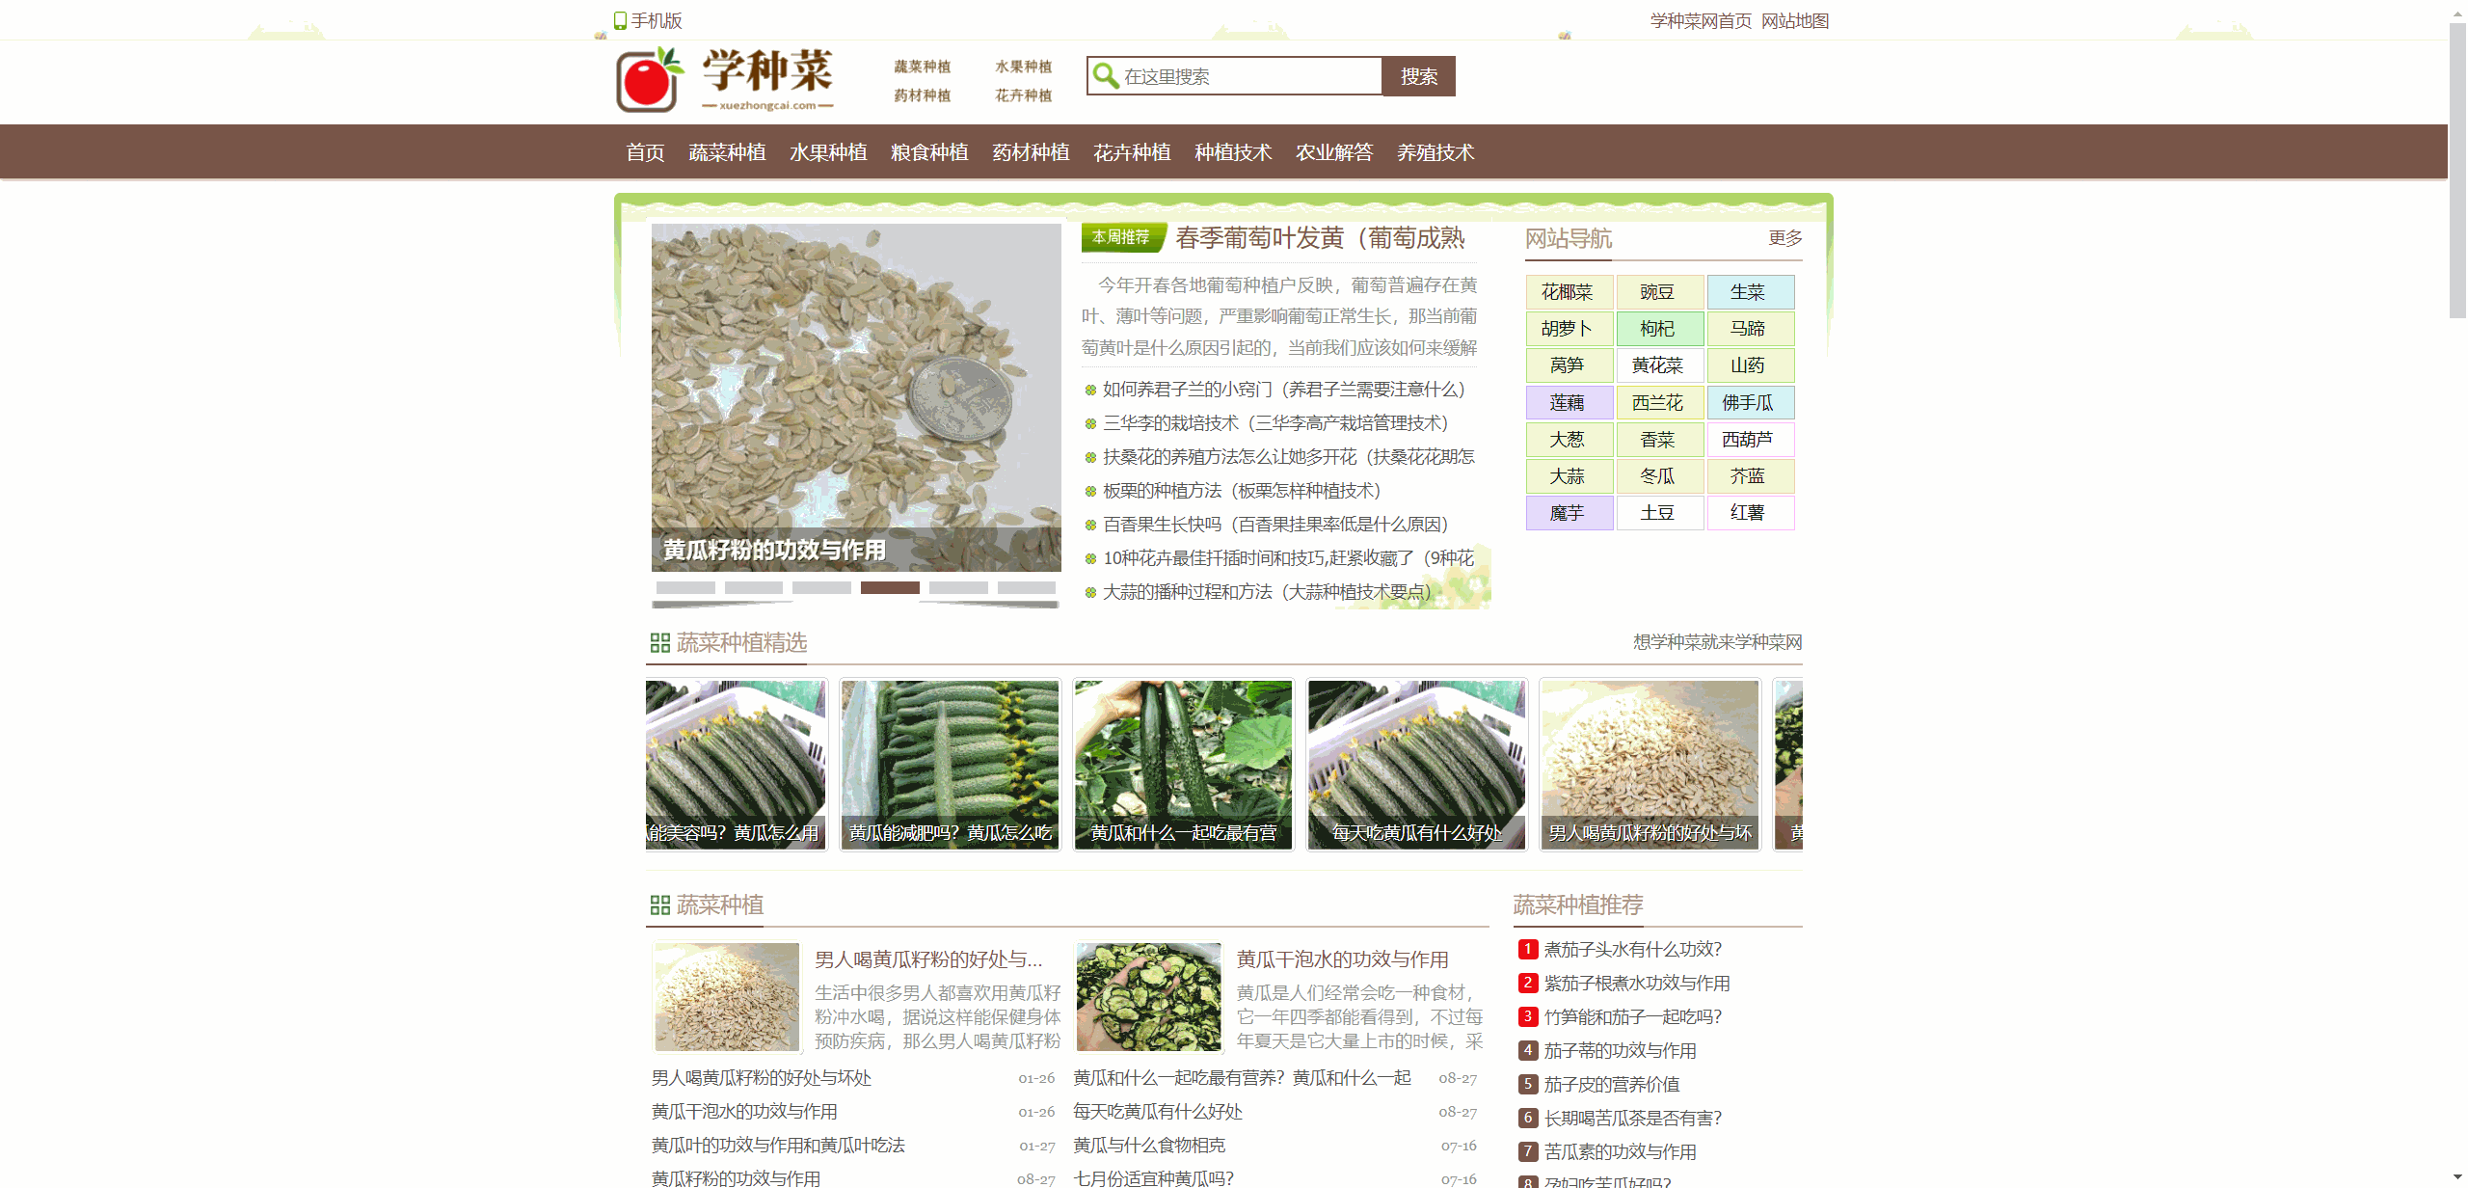Click the red number 1 badge beside 煮茄子头水
Screen dimensions: 2468x1188
tap(1526, 949)
